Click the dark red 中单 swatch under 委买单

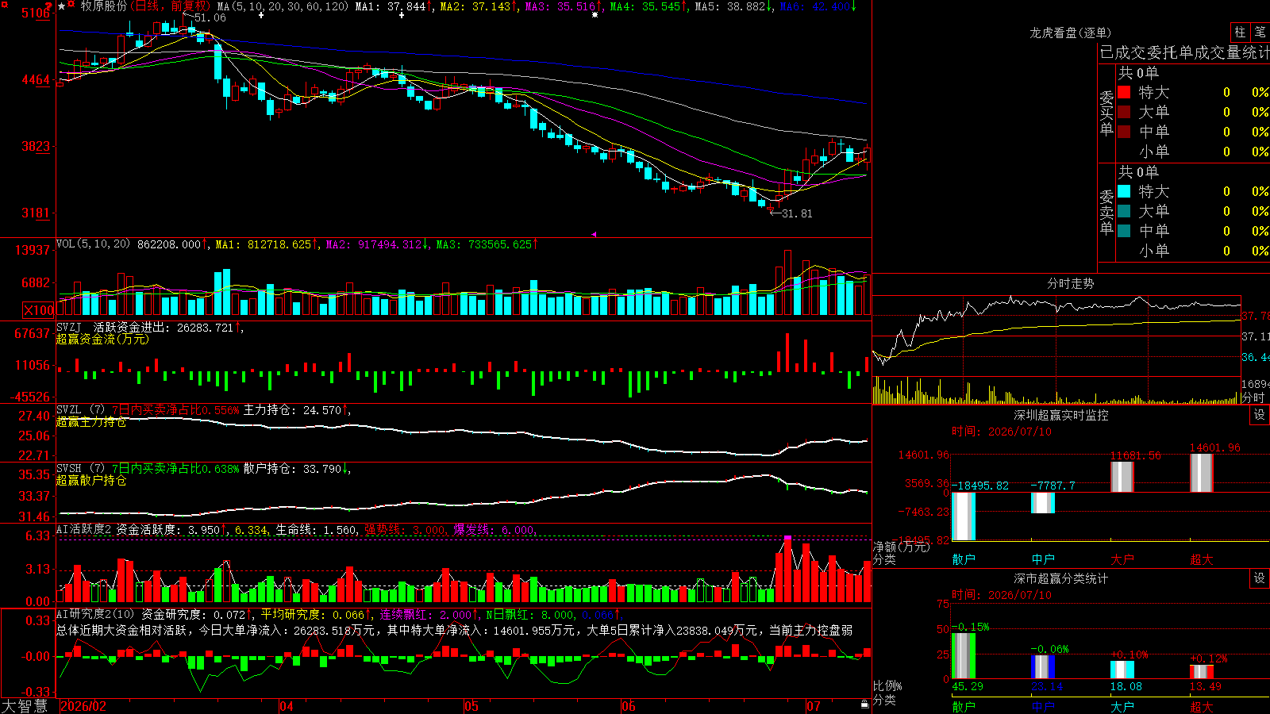pos(1124,132)
